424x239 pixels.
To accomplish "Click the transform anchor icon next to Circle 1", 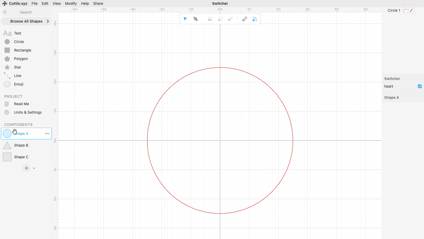I will point(405,10).
